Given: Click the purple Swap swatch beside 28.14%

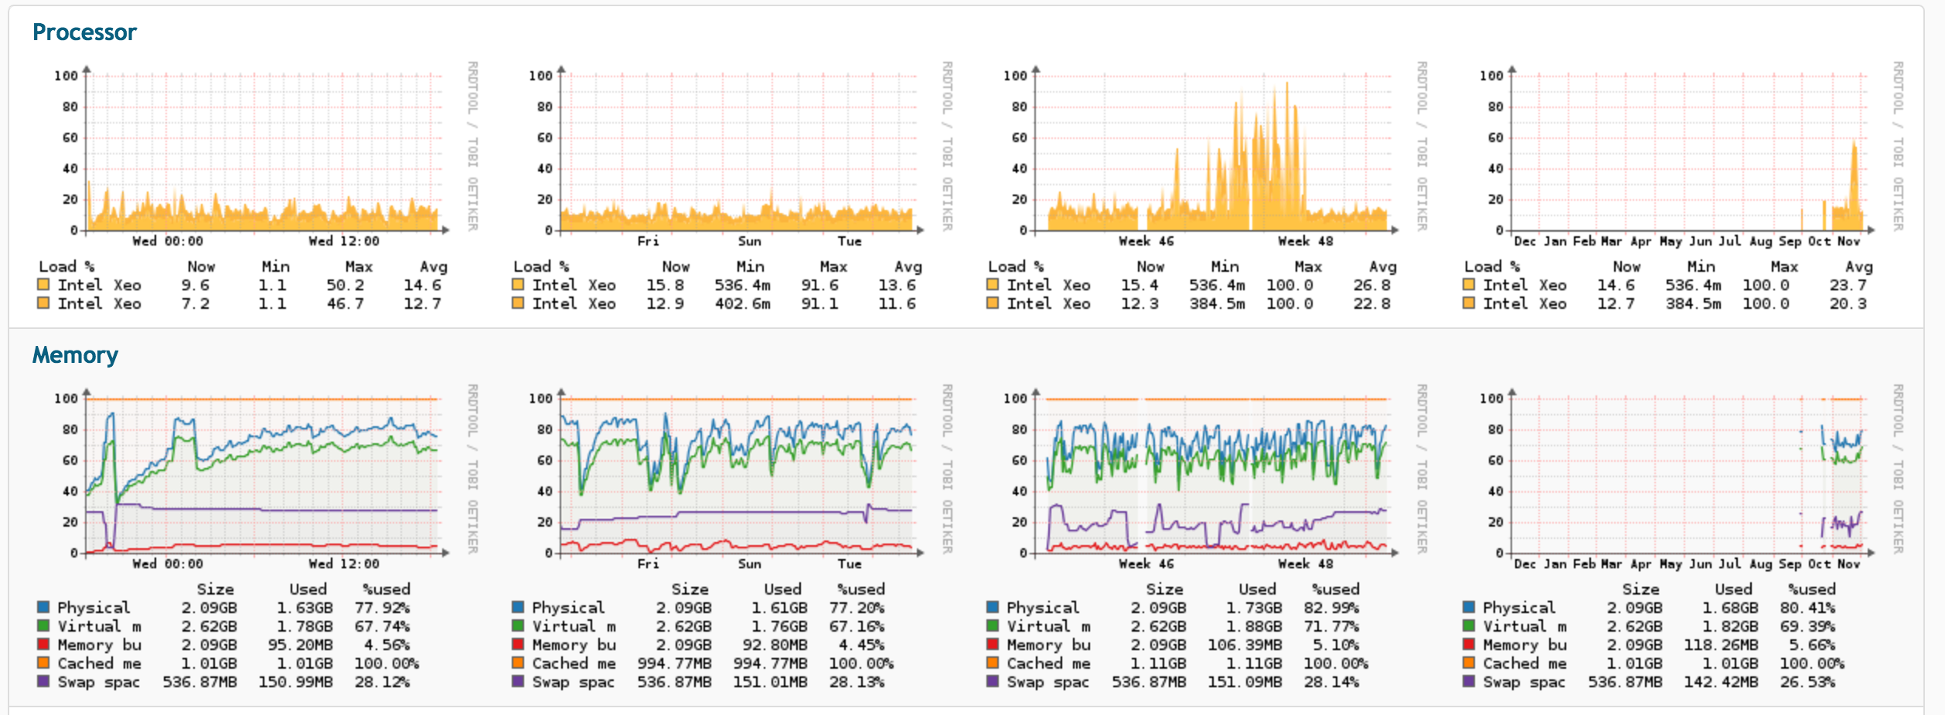Looking at the screenshot, I should pyautogui.click(x=993, y=681).
